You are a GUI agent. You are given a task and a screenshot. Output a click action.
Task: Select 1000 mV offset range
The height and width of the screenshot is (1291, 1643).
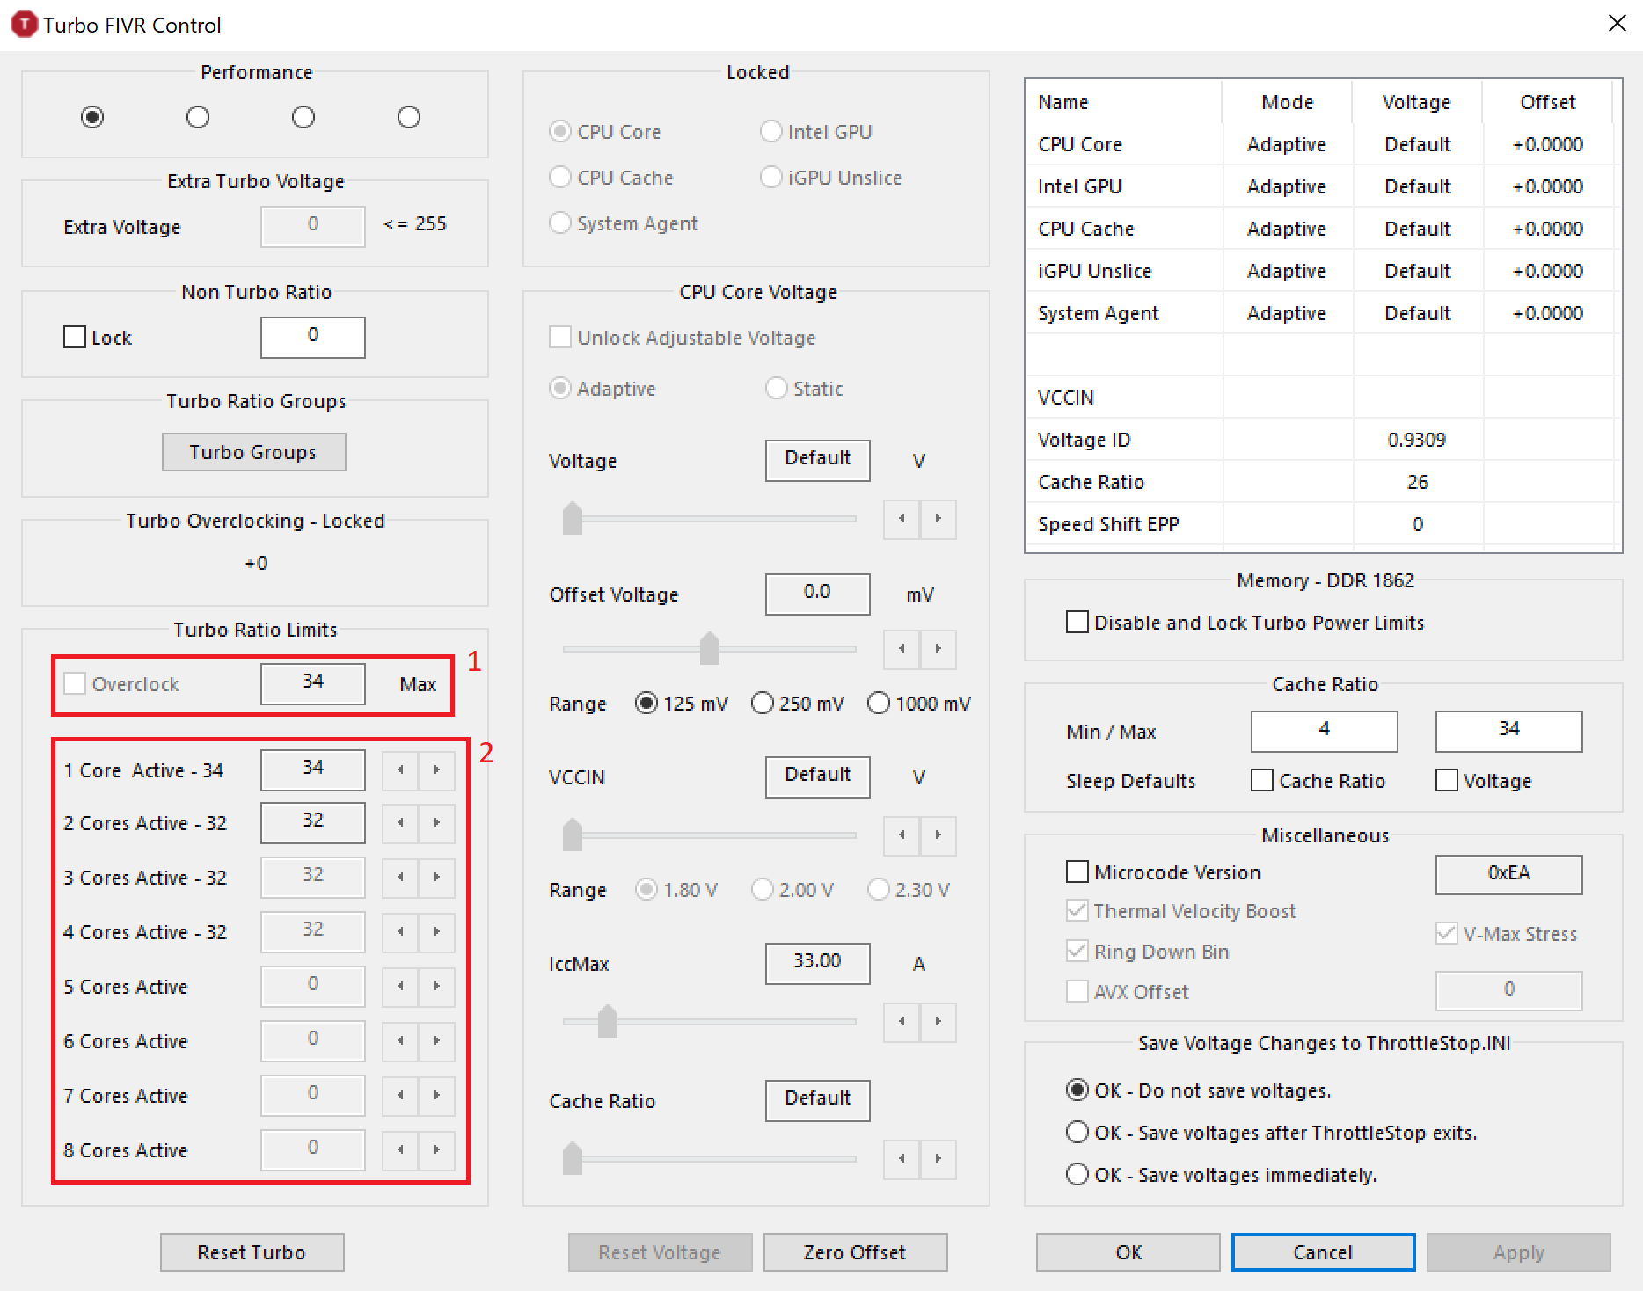(879, 704)
